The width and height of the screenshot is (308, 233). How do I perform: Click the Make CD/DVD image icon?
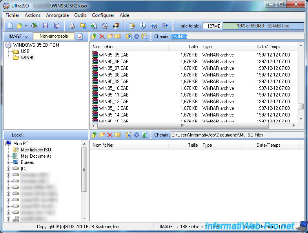coord(72,26)
